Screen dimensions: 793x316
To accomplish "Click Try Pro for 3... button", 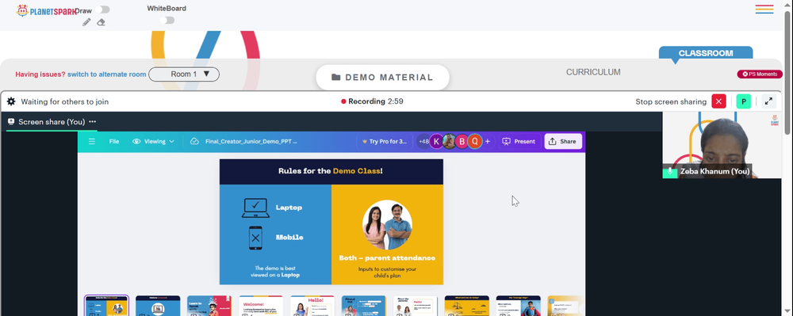I will (x=385, y=142).
